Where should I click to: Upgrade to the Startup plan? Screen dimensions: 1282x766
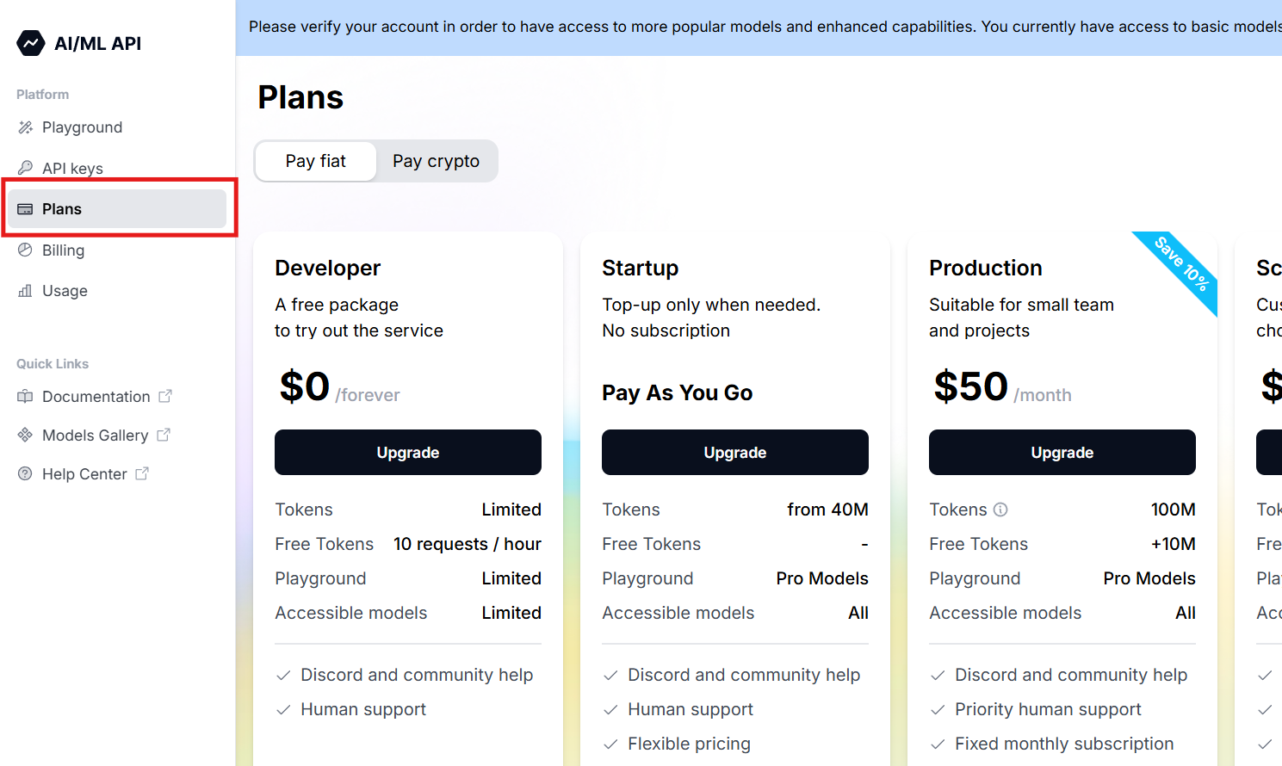(x=735, y=453)
